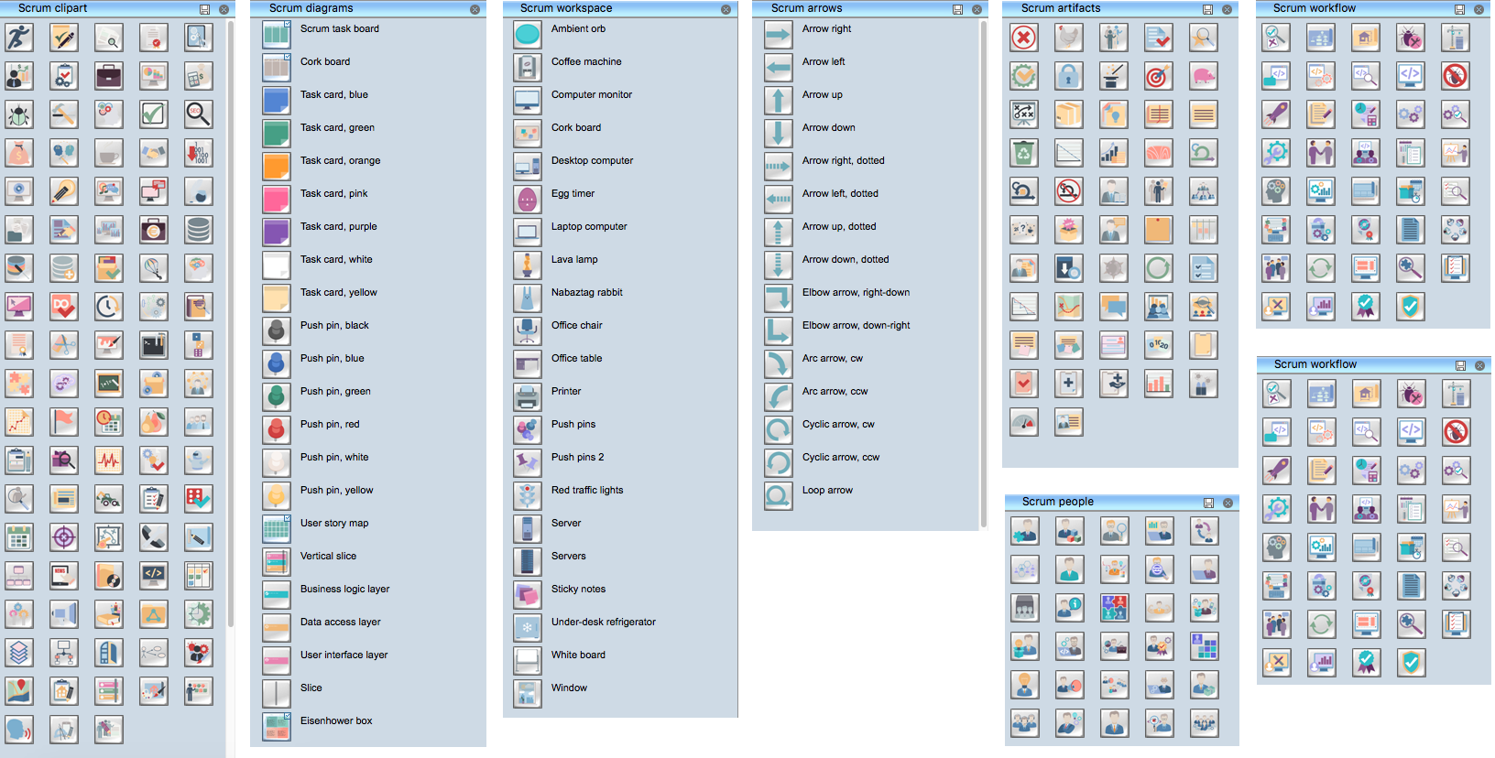Click the 'Data access layer' label

click(x=341, y=623)
